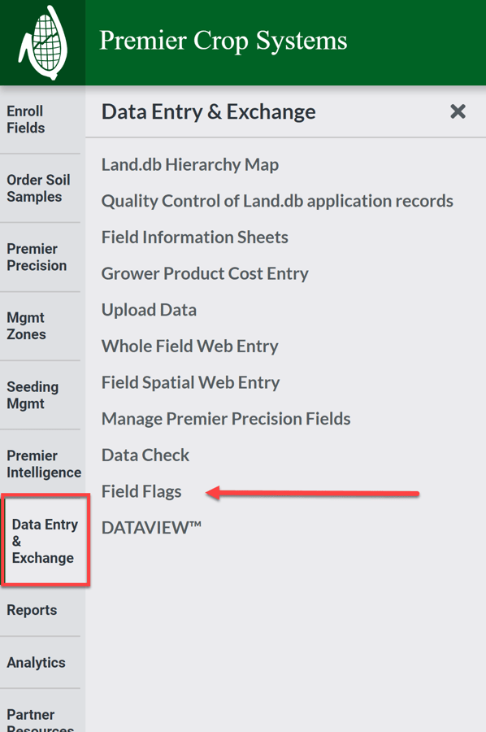The width and height of the screenshot is (486, 732).
Task: Select Enroll Fields in sidebar
Action: 34,120
